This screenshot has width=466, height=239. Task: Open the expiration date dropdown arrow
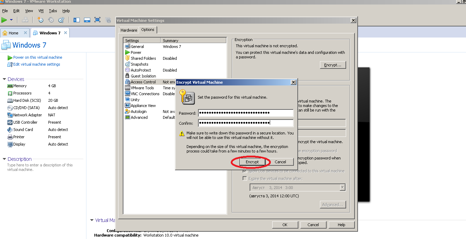pyautogui.click(x=342, y=188)
